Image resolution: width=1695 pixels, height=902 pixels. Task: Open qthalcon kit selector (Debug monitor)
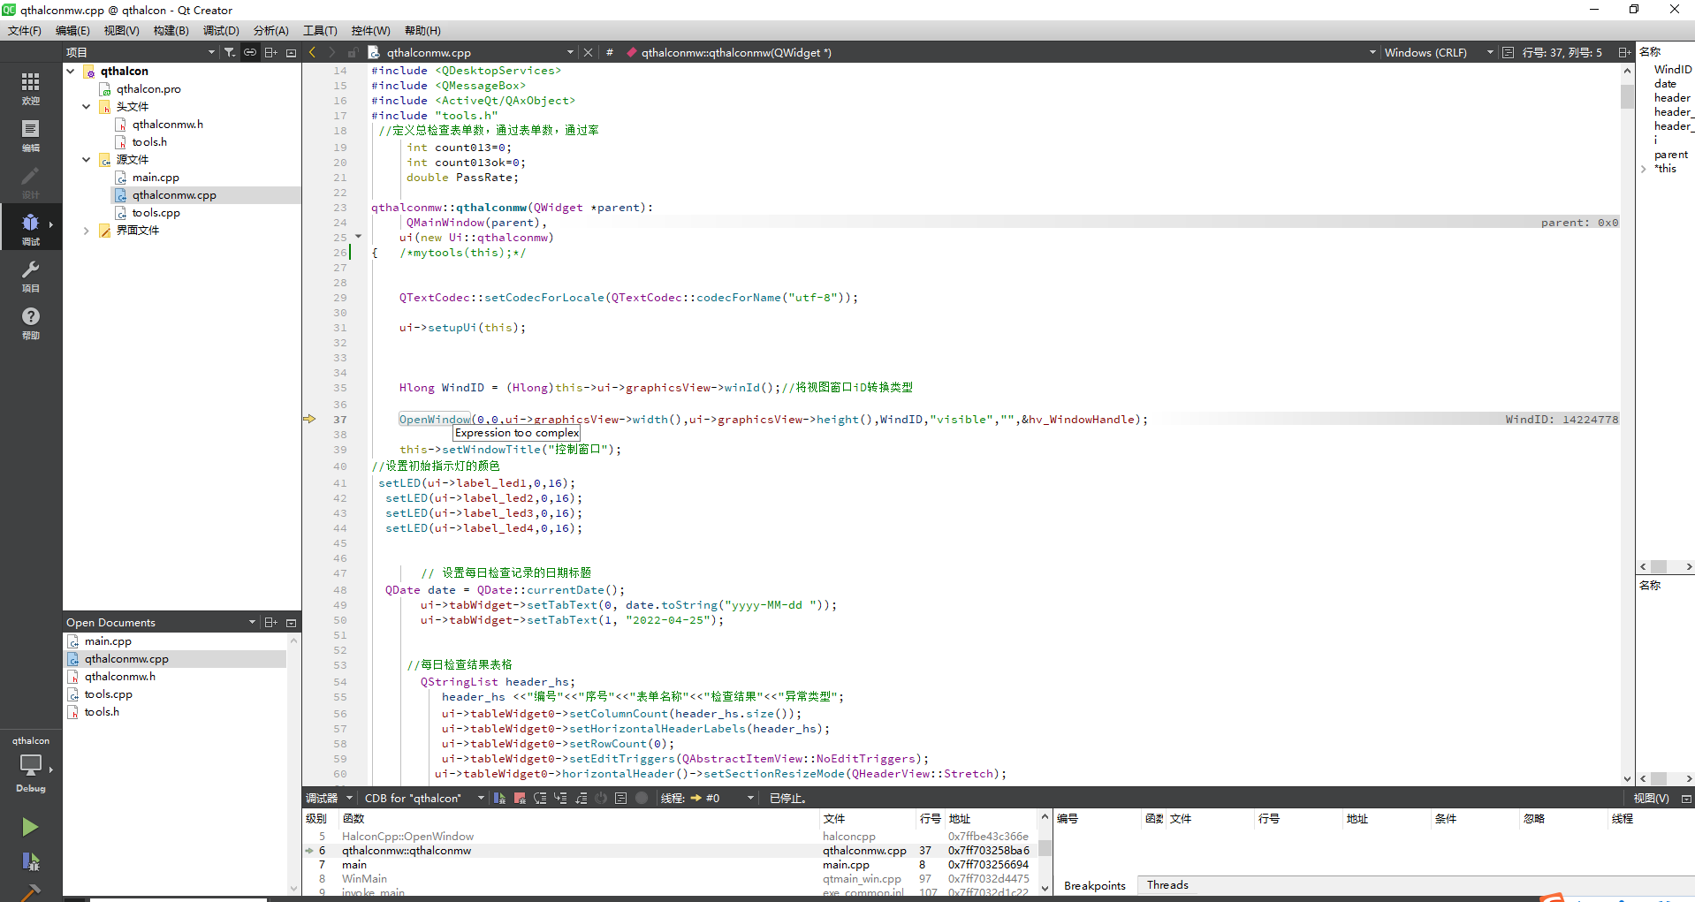(x=30, y=765)
